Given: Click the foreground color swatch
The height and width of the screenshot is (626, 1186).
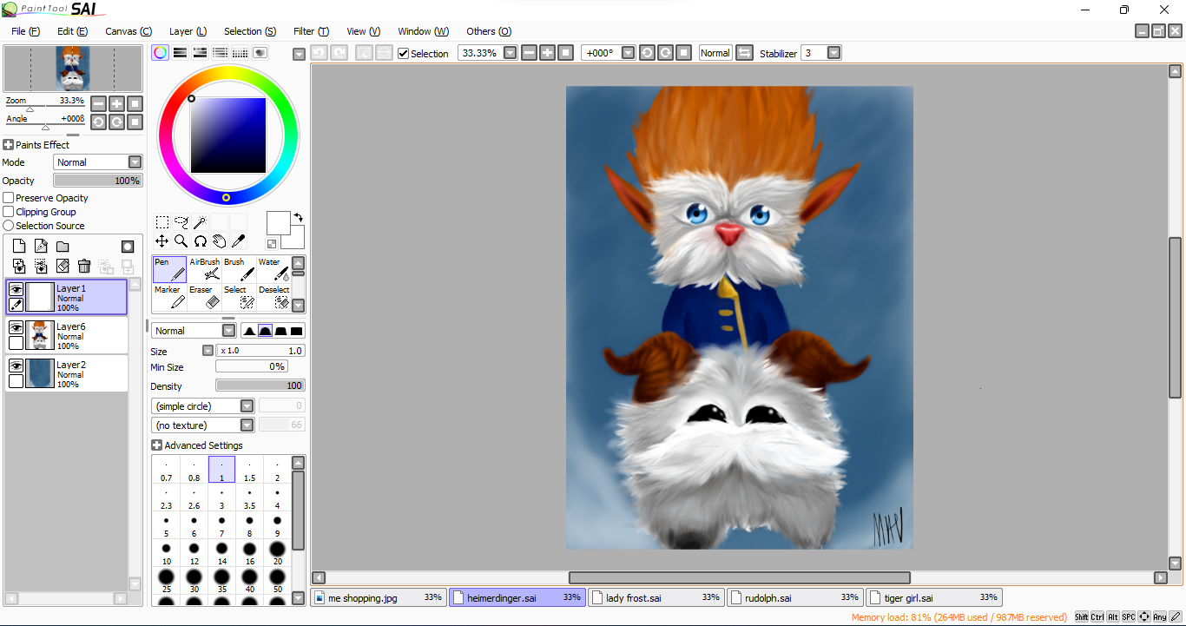Looking at the screenshot, I should coord(278,222).
